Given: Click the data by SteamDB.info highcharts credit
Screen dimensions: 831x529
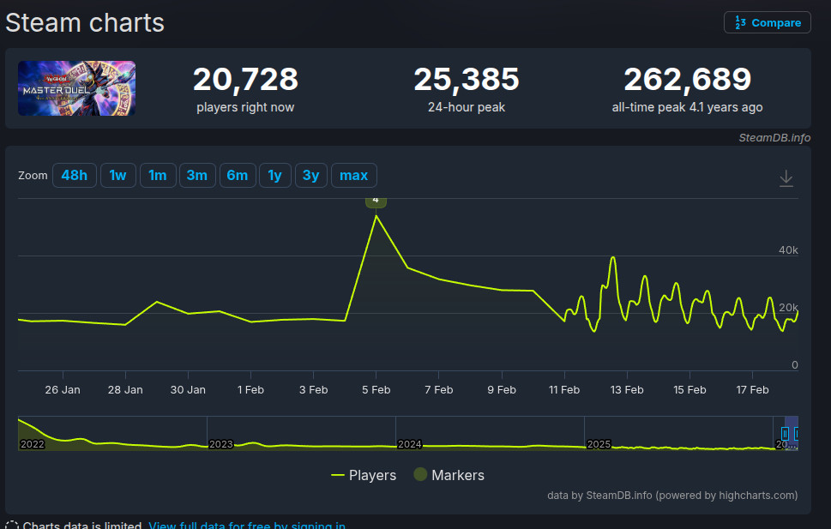Looking at the screenshot, I should point(672,495).
